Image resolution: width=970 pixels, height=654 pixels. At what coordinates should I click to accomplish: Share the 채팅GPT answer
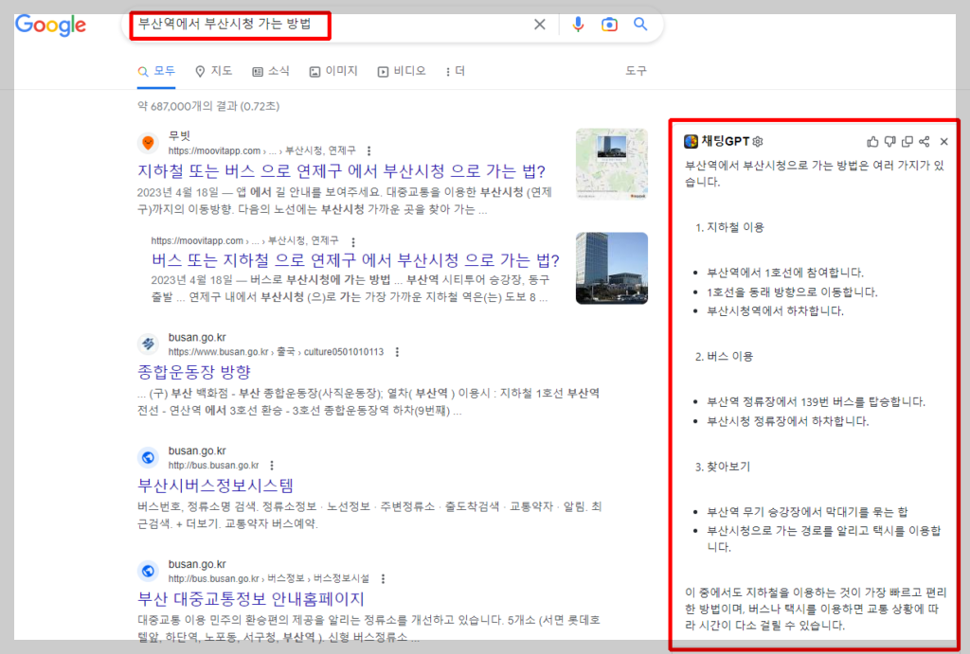pos(925,142)
